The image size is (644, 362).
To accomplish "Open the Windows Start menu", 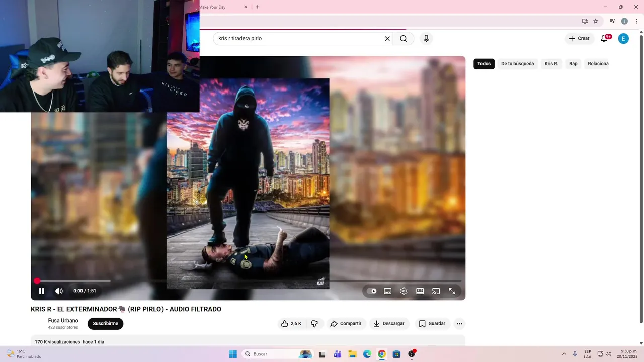I will click(233, 354).
